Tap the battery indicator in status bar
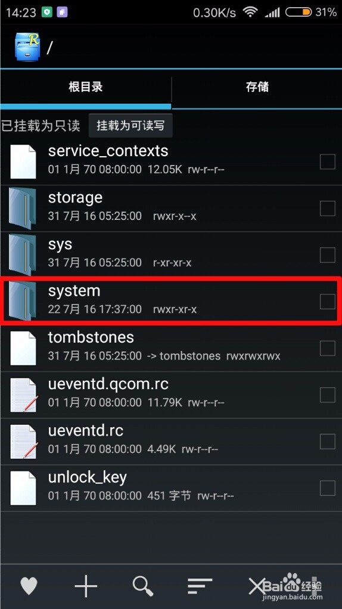The width and height of the screenshot is (342, 609). pos(298,13)
